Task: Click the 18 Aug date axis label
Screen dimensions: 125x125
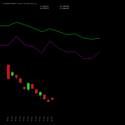Action: click(44, 119)
